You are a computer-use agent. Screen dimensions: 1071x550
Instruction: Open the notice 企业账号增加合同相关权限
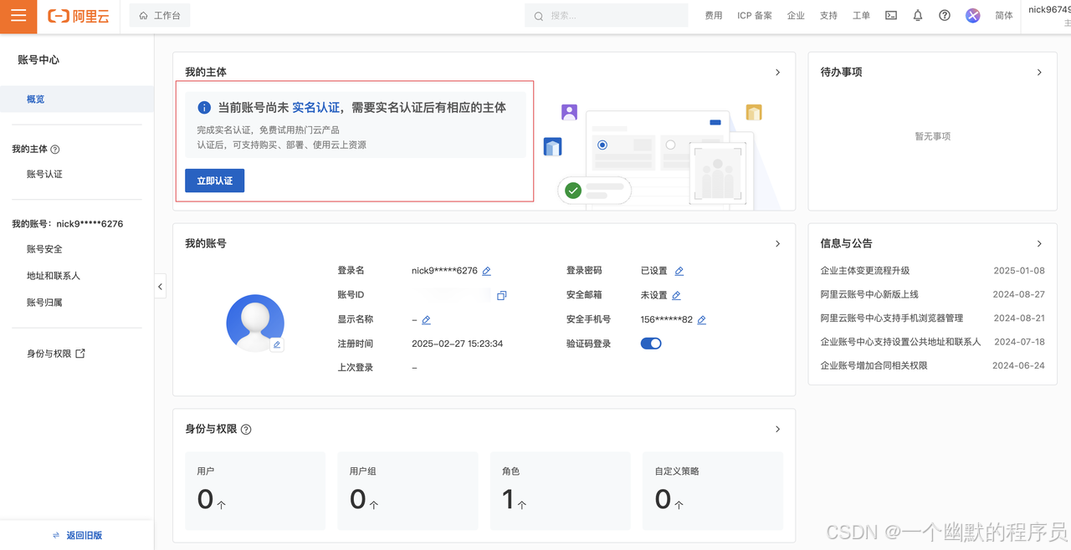pyautogui.click(x=874, y=365)
